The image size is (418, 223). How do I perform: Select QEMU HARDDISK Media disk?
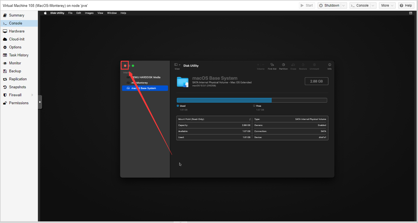145,77
